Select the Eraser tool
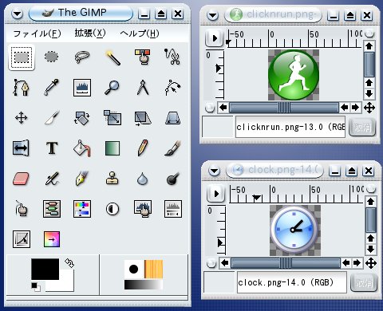The width and height of the screenshot is (383, 311). click(22, 179)
